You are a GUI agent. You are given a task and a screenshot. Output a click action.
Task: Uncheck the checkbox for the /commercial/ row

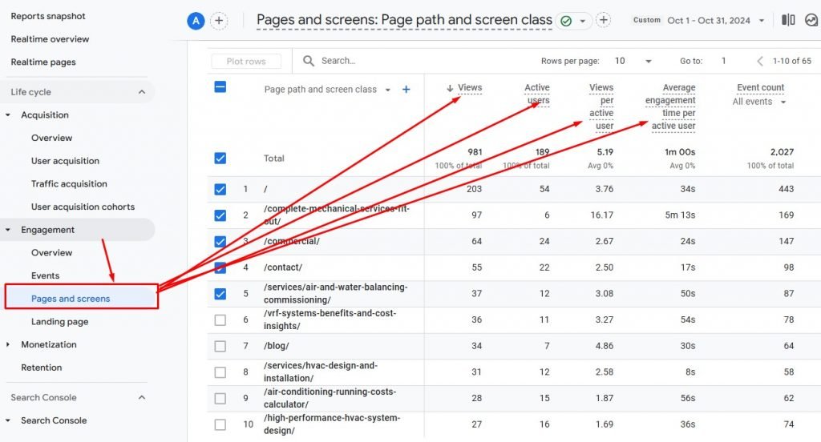(x=220, y=242)
